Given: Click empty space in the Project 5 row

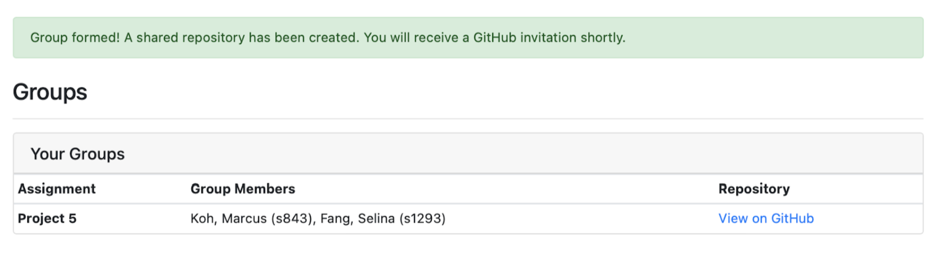Looking at the screenshot, I should pyautogui.click(x=574, y=219).
